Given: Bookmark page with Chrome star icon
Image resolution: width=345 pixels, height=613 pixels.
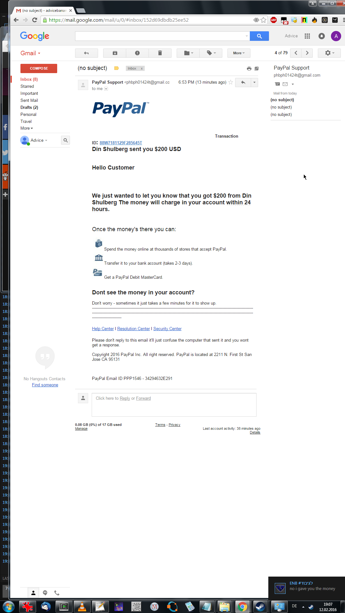Looking at the screenshot, I should [263, 20].
